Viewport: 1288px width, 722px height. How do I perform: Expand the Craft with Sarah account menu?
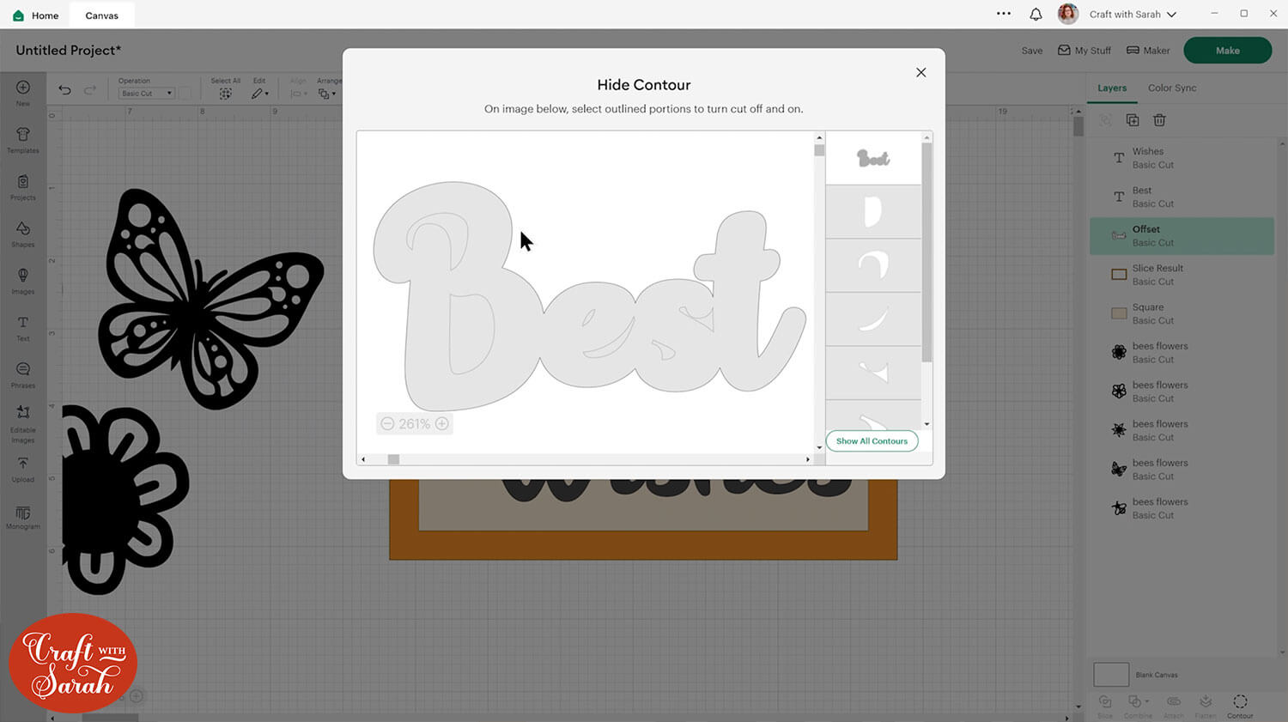pyautogui.click(x=1133, y=15)
